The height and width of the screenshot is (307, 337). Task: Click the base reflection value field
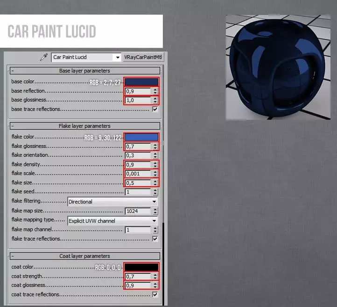pos(138,91)
